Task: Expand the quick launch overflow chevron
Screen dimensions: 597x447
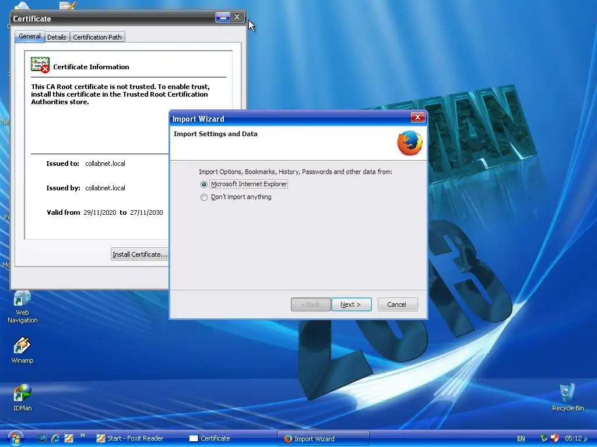Action: pos(83,435)
